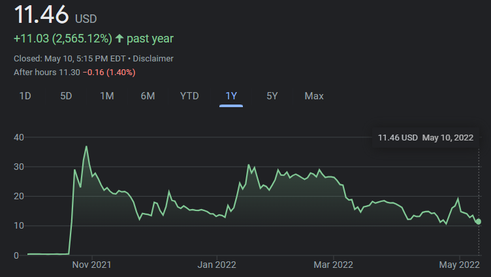Click the green data point dot on chart
The image size is (491, 277).
[479, 221]
